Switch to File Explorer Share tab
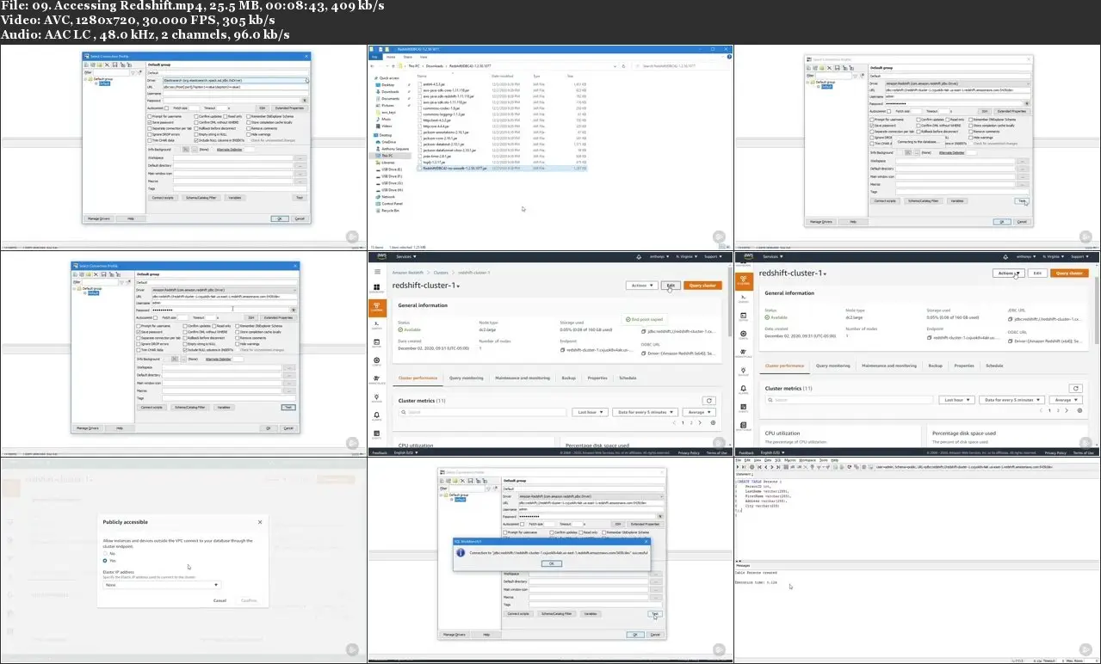Image resolution: width=1101 pixels, height=664 pixels. click(x=407, y=57)
